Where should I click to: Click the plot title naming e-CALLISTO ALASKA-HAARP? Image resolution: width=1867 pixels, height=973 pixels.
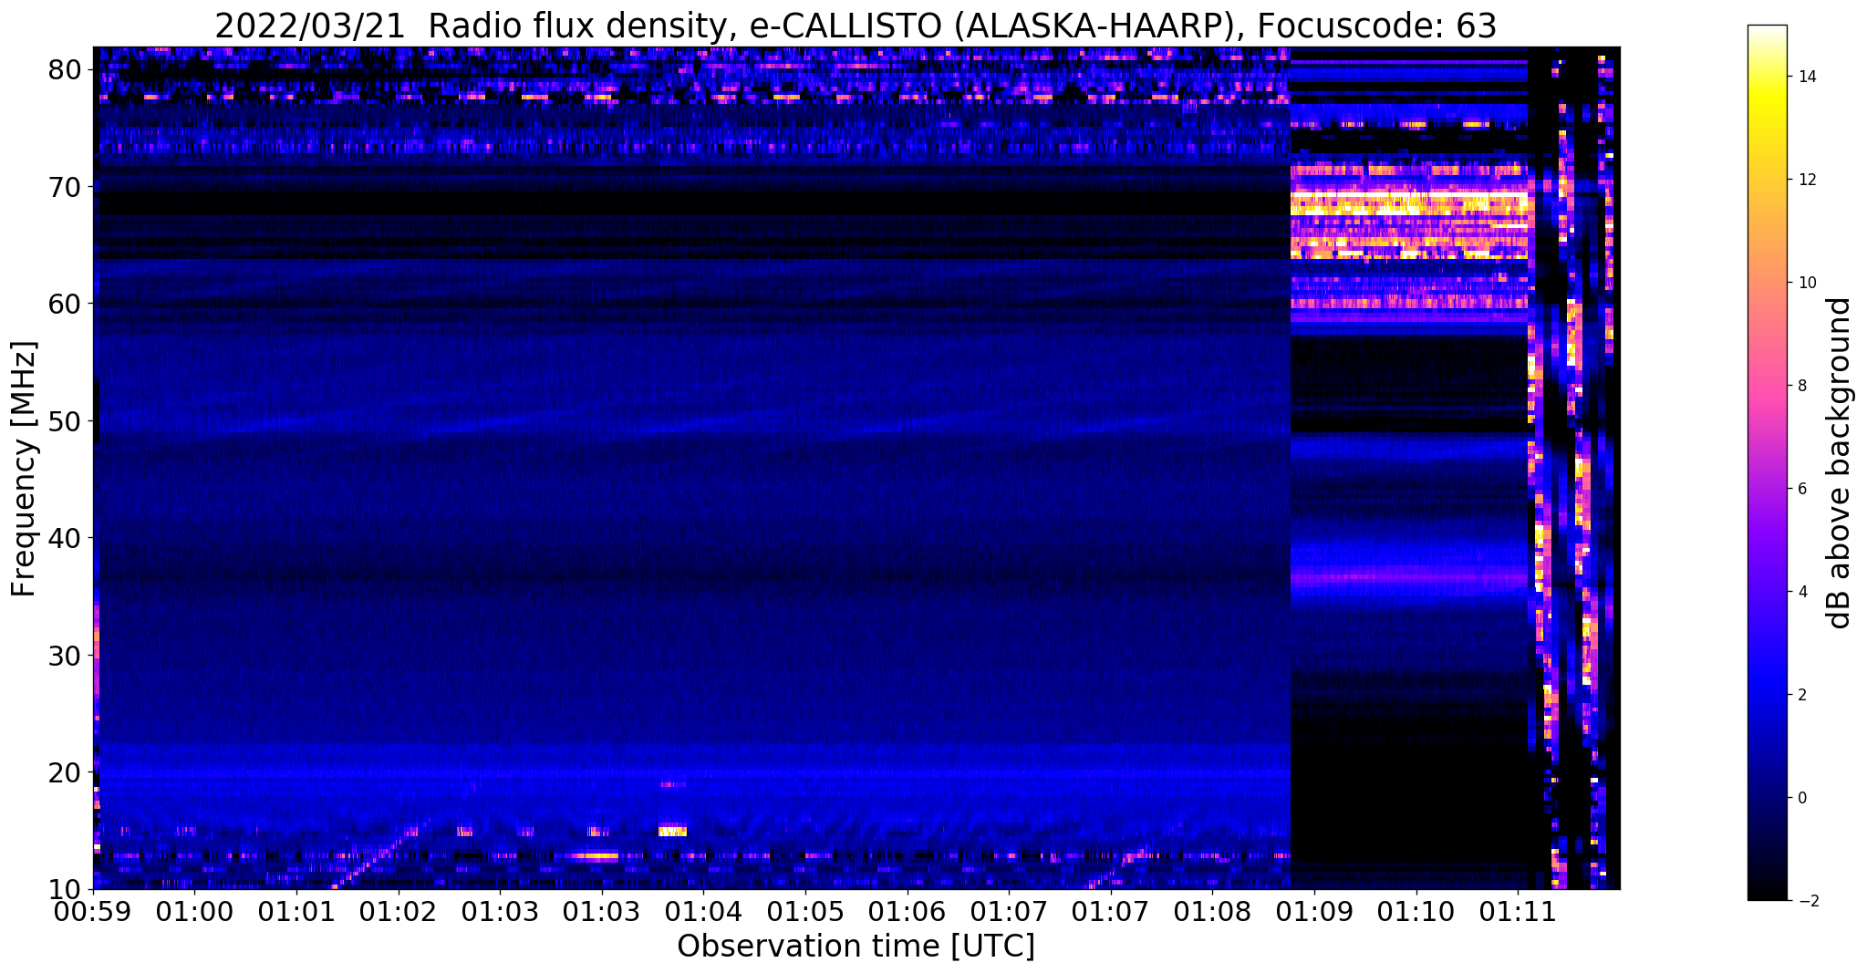click(x=856, y=26)
